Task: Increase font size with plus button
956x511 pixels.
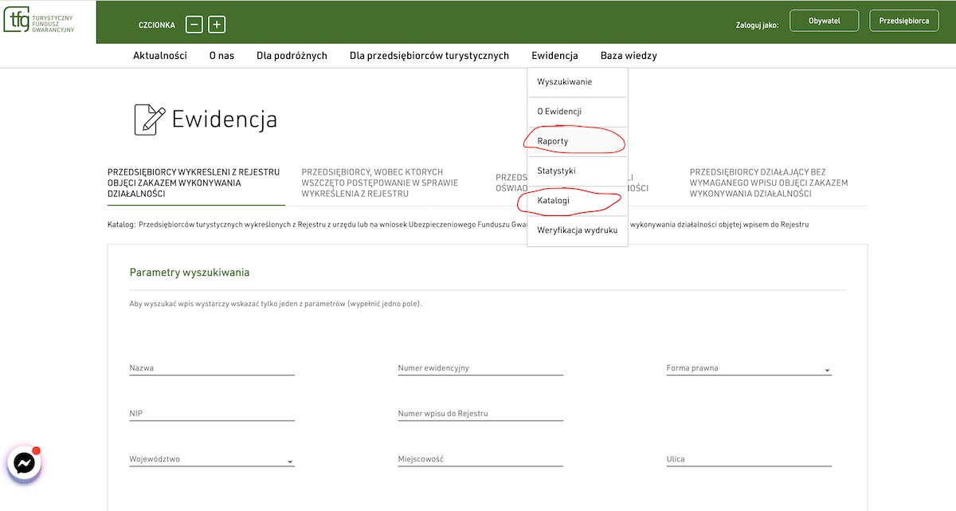Action: coord(217,25)
